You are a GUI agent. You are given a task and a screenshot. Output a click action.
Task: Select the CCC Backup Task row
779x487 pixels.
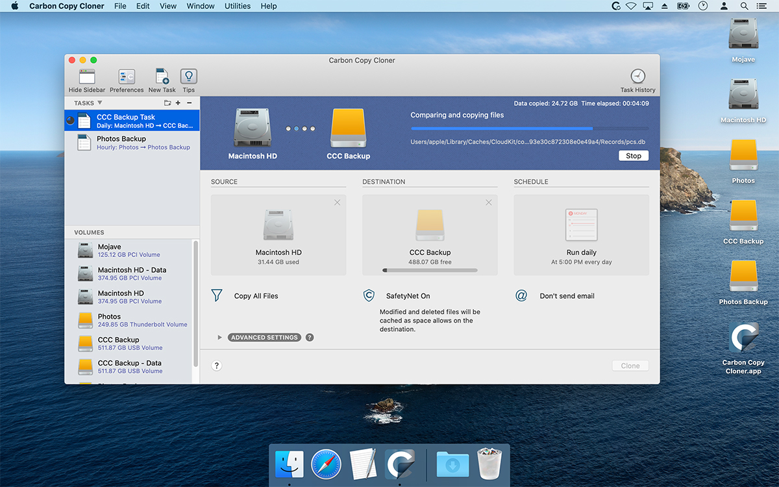[132, 121]
